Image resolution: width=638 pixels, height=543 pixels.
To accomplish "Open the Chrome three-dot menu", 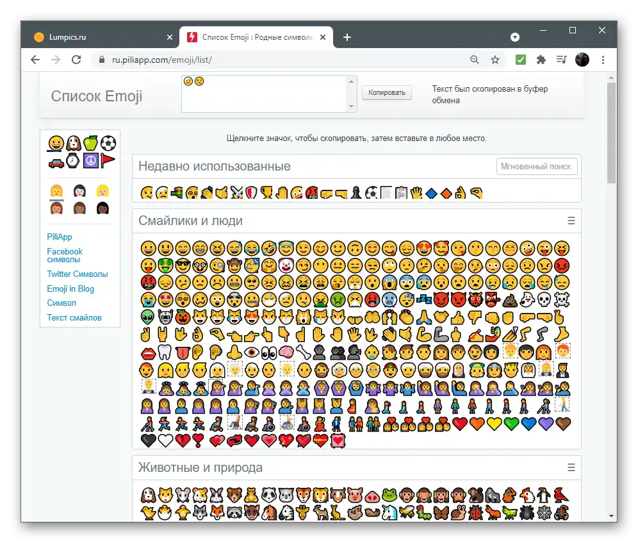I will (603, 60).
